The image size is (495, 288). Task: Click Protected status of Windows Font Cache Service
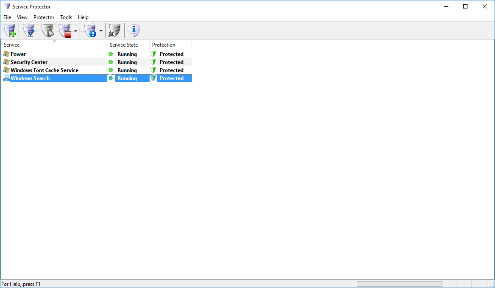tap(171, 70)
